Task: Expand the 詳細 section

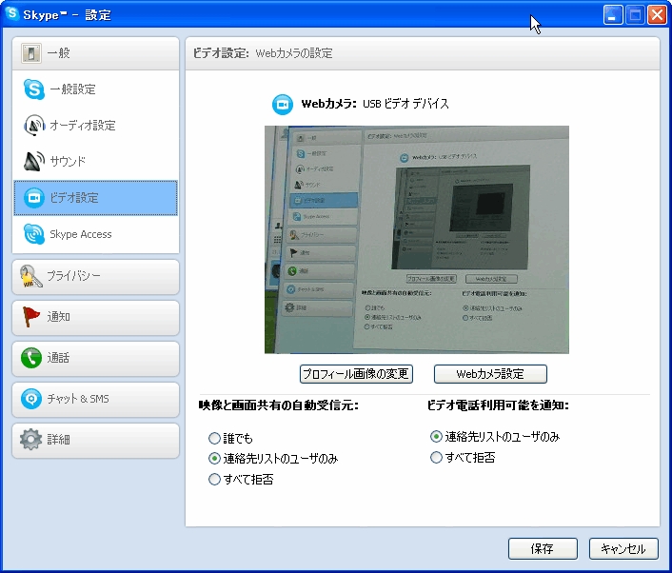Action: point(95,440)
